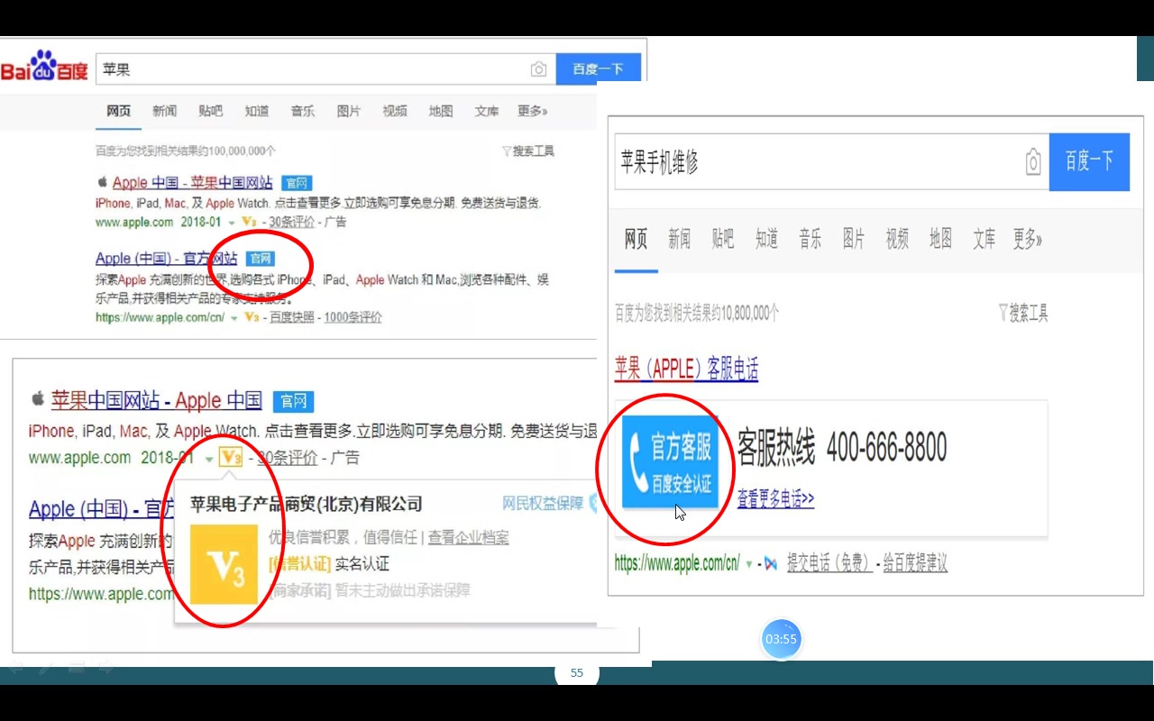1154x721 pixels.
Task: Click V3 badge before '百度快照'
Action: [251, 317]
